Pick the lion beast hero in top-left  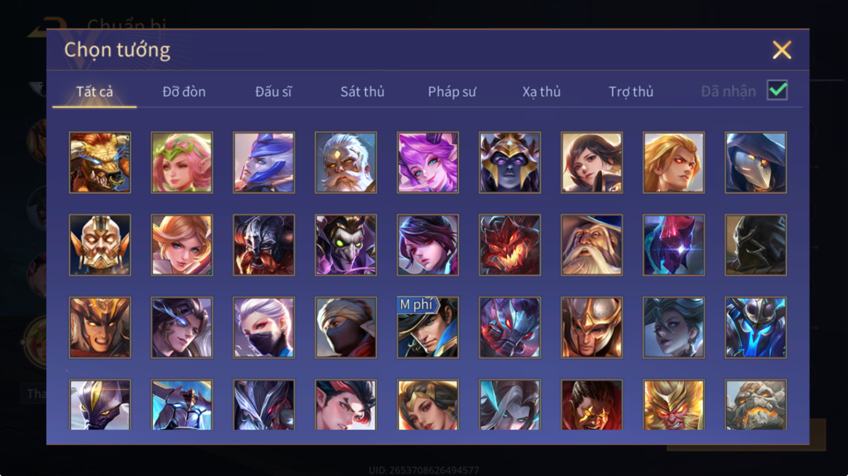(x=100, y=162)
